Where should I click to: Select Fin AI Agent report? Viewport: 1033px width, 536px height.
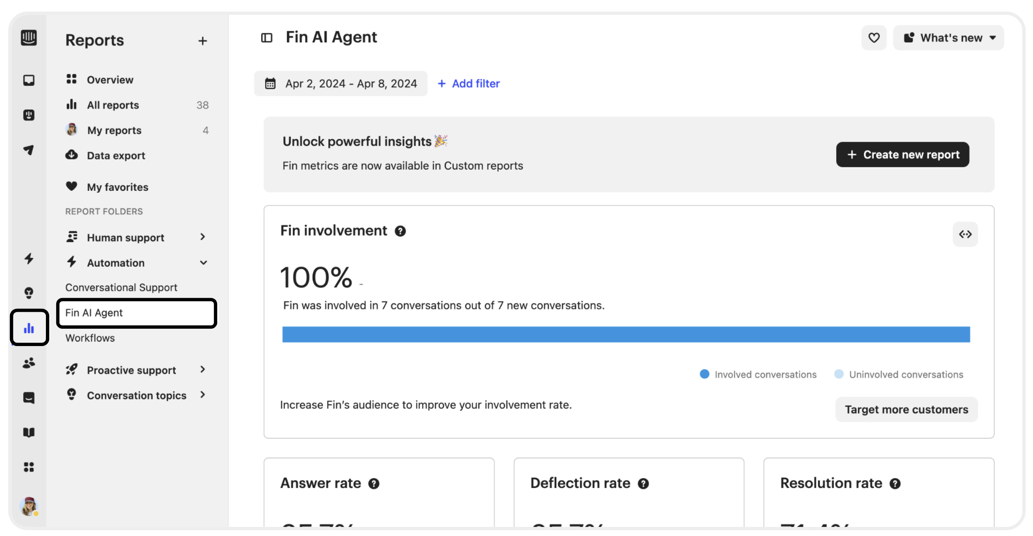click(136, 313)
